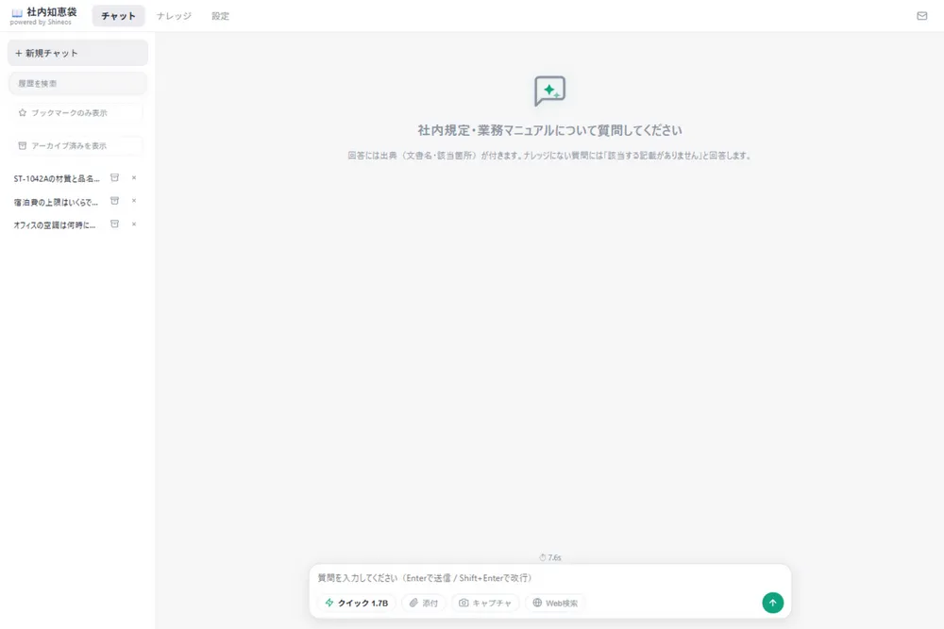Toggle Web検索 option
Viewport: 944px width, 629px height.
tap(555, 603)
